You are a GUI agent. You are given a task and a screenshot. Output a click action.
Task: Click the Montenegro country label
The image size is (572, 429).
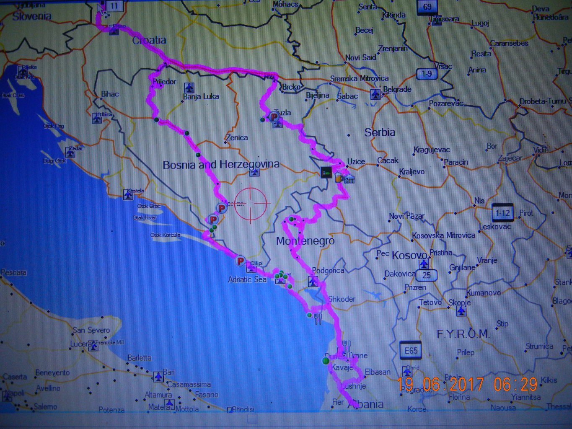coord(305,241)
